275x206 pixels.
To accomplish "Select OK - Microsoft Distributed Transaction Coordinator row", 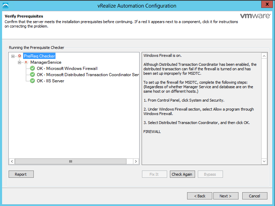I will click(88, 74).
